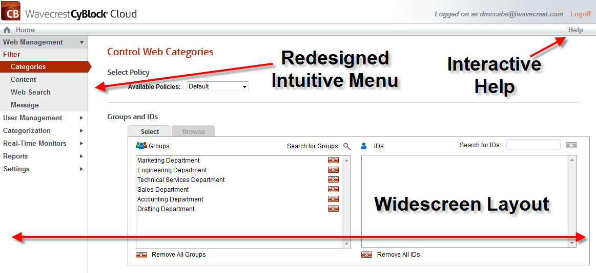Click IDs list scrollbar up arrow
The width and height of the screenshot is (596, 273).
[572, 161]
